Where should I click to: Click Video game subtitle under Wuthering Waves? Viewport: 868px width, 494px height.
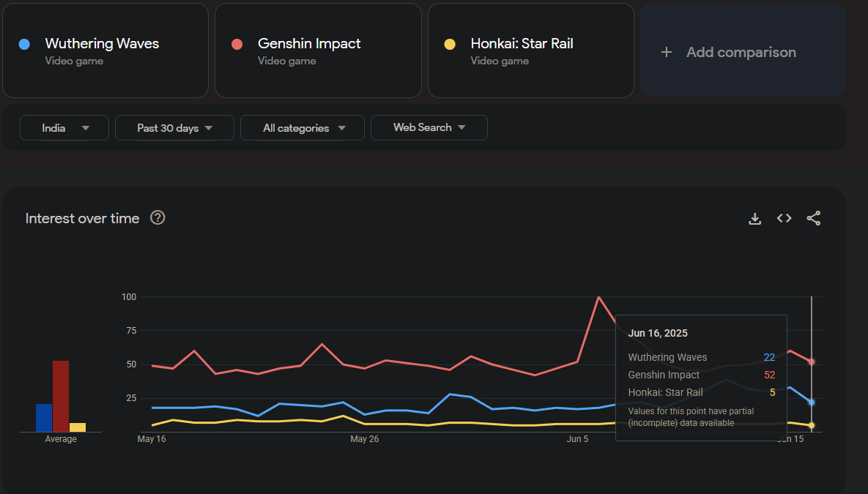74,61
